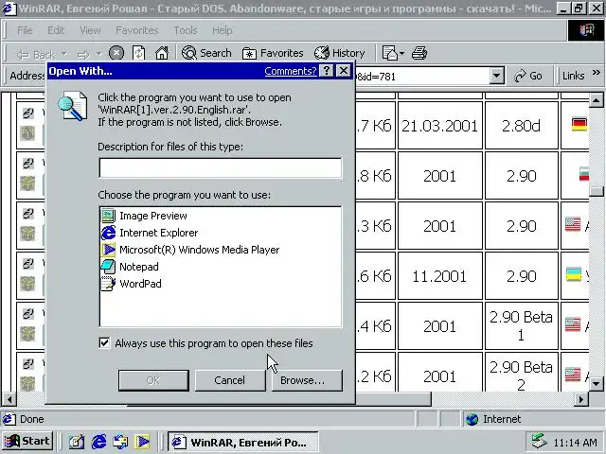The width and height of the screenshot is (606, 454).
Task: Open the Forward history dropdown arrow
Action: 98,54
